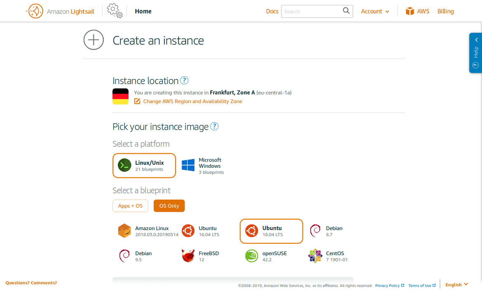Click the FreeBSD daemon icon
Screen dimensions: 482x291
tap(188, 256)
